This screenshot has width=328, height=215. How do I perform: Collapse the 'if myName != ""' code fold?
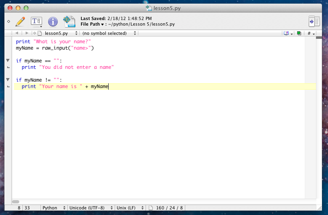click(x=8, y=80)
